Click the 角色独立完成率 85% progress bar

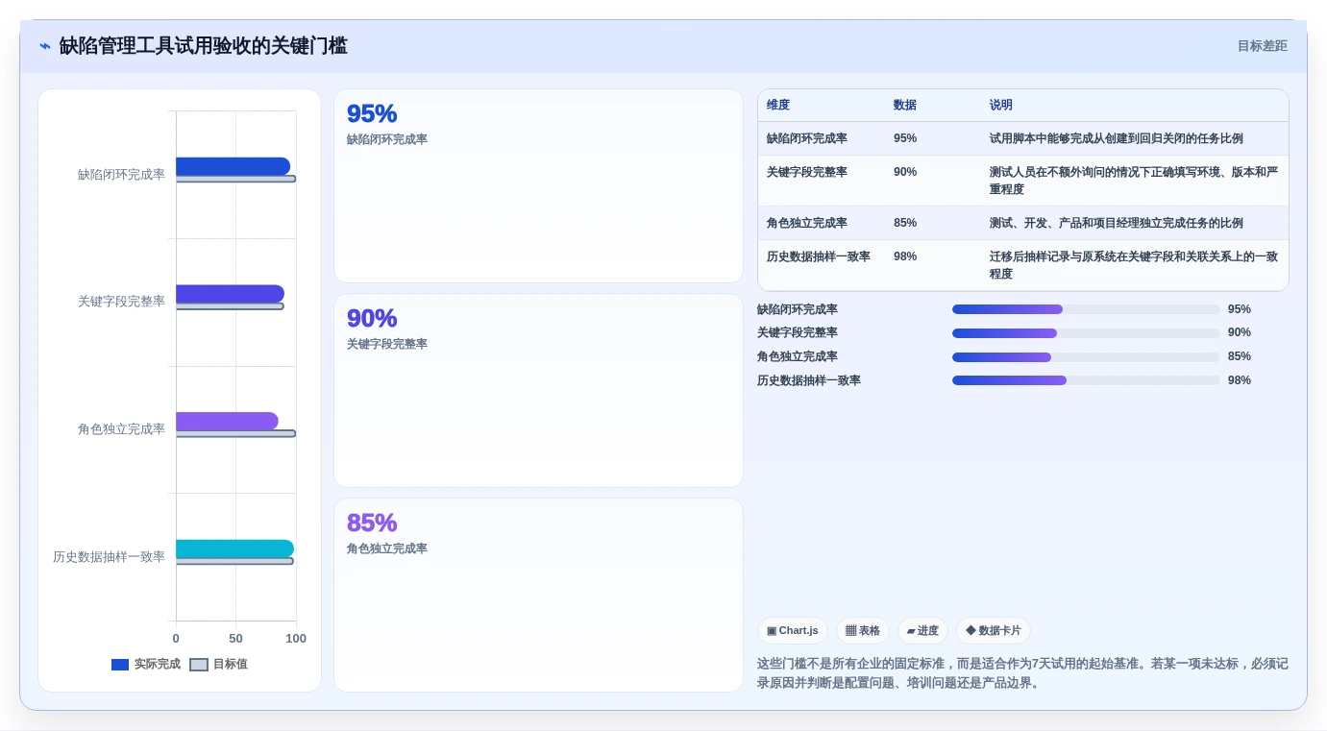[1086, 356]
